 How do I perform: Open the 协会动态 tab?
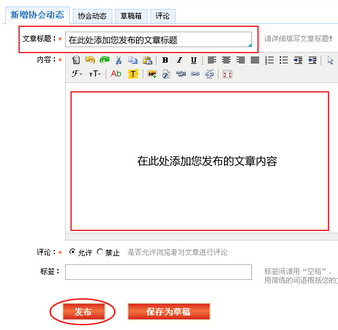pyautogui.click(x=92, y=16)
